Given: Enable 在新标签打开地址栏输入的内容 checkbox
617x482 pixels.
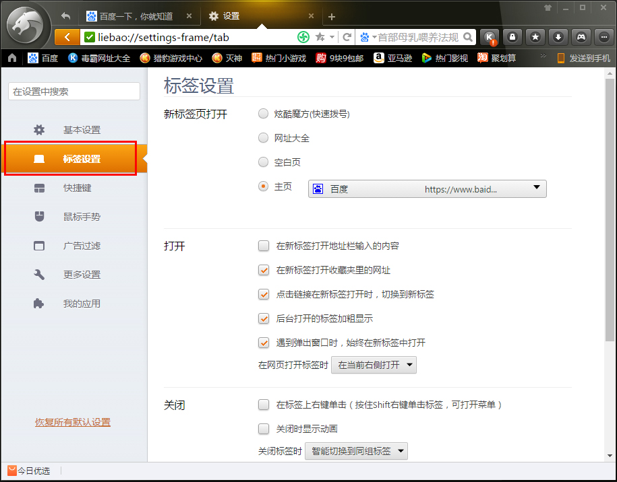Looking at the screenshot, I should click(263, 246).
